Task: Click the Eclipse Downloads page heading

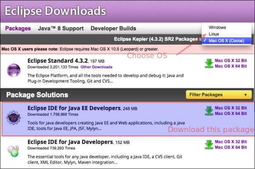Action: (55, 11)
